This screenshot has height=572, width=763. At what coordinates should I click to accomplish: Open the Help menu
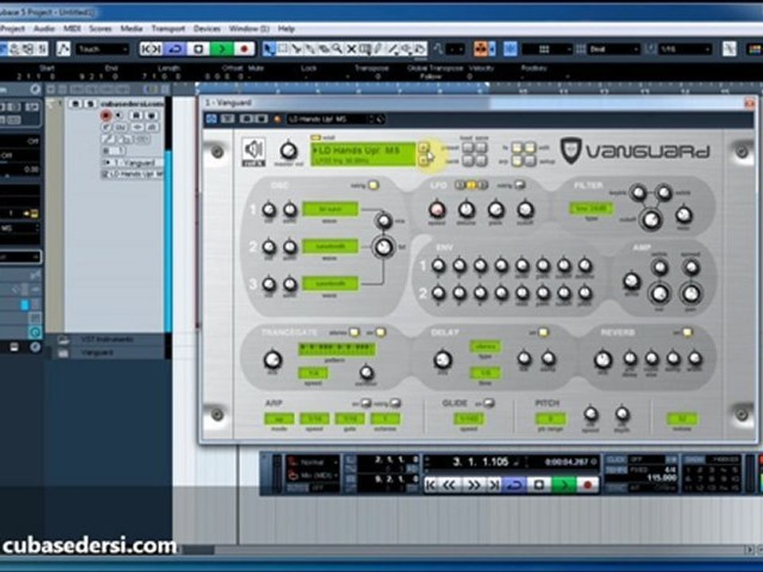(287, 29)
